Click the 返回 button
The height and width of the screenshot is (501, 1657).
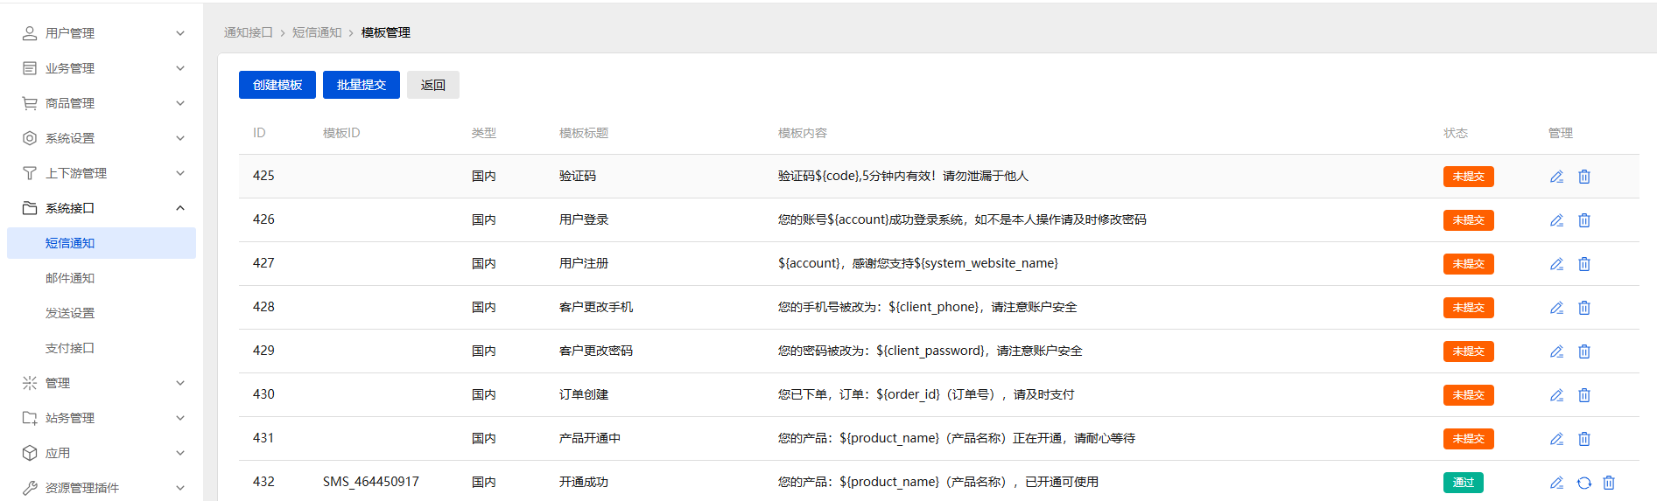pos(433,85)
